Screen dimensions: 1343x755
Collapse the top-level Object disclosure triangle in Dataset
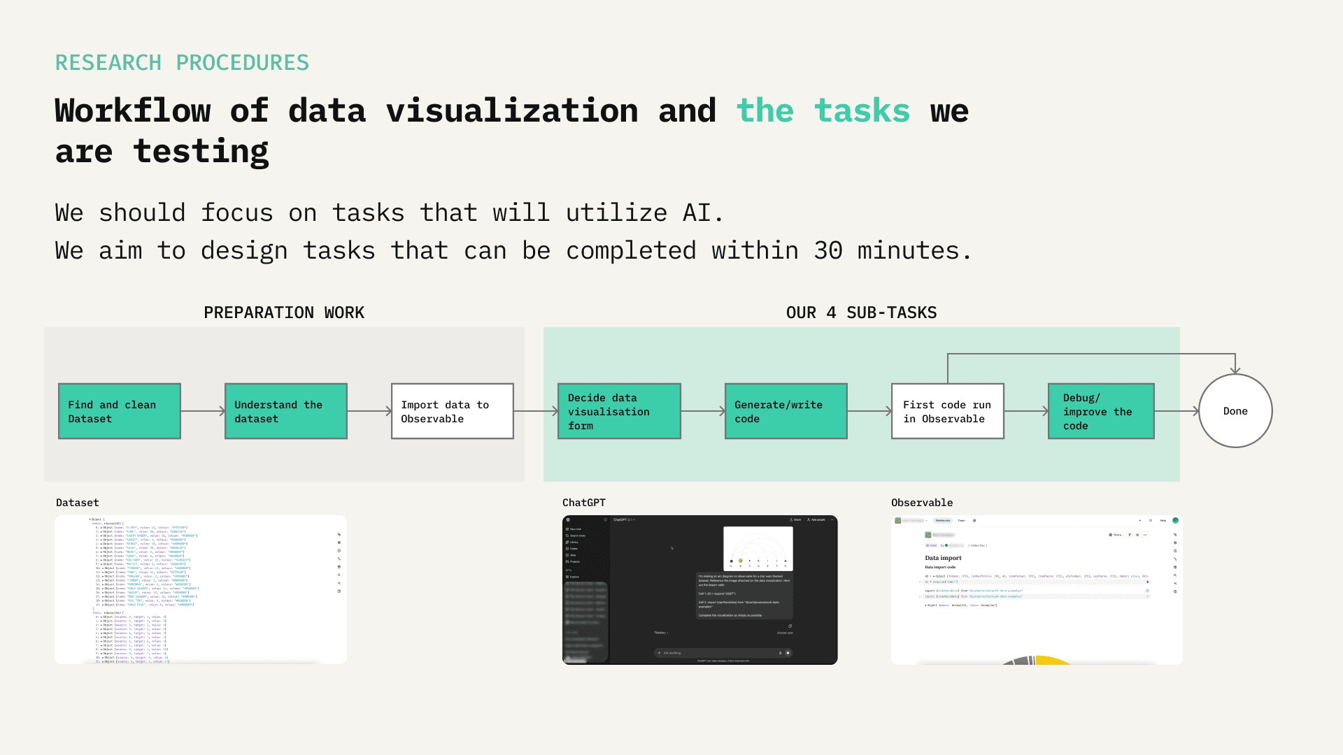(90, 519)
